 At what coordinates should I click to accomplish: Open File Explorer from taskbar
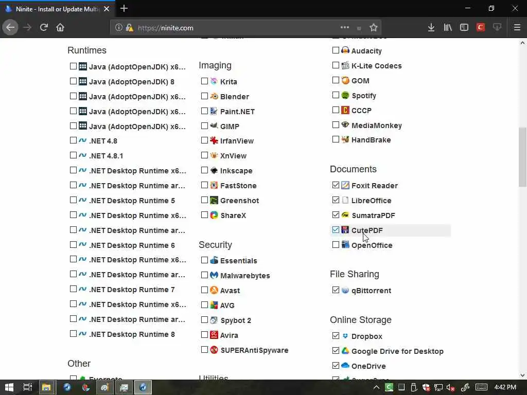click(x=46, y=387)
